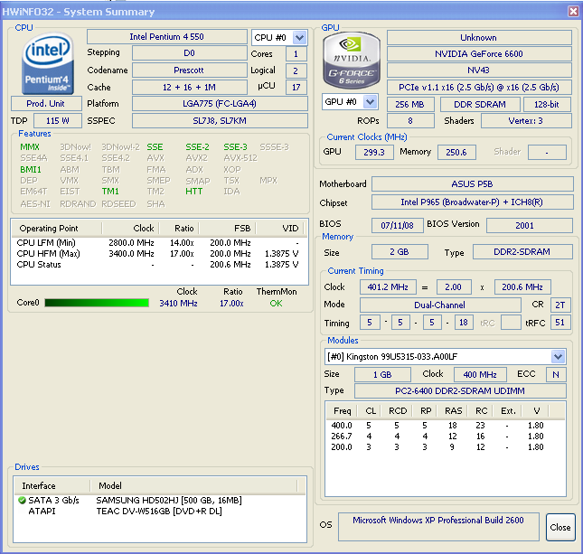Select the 400.0 frequency timing row

point(445,426)
